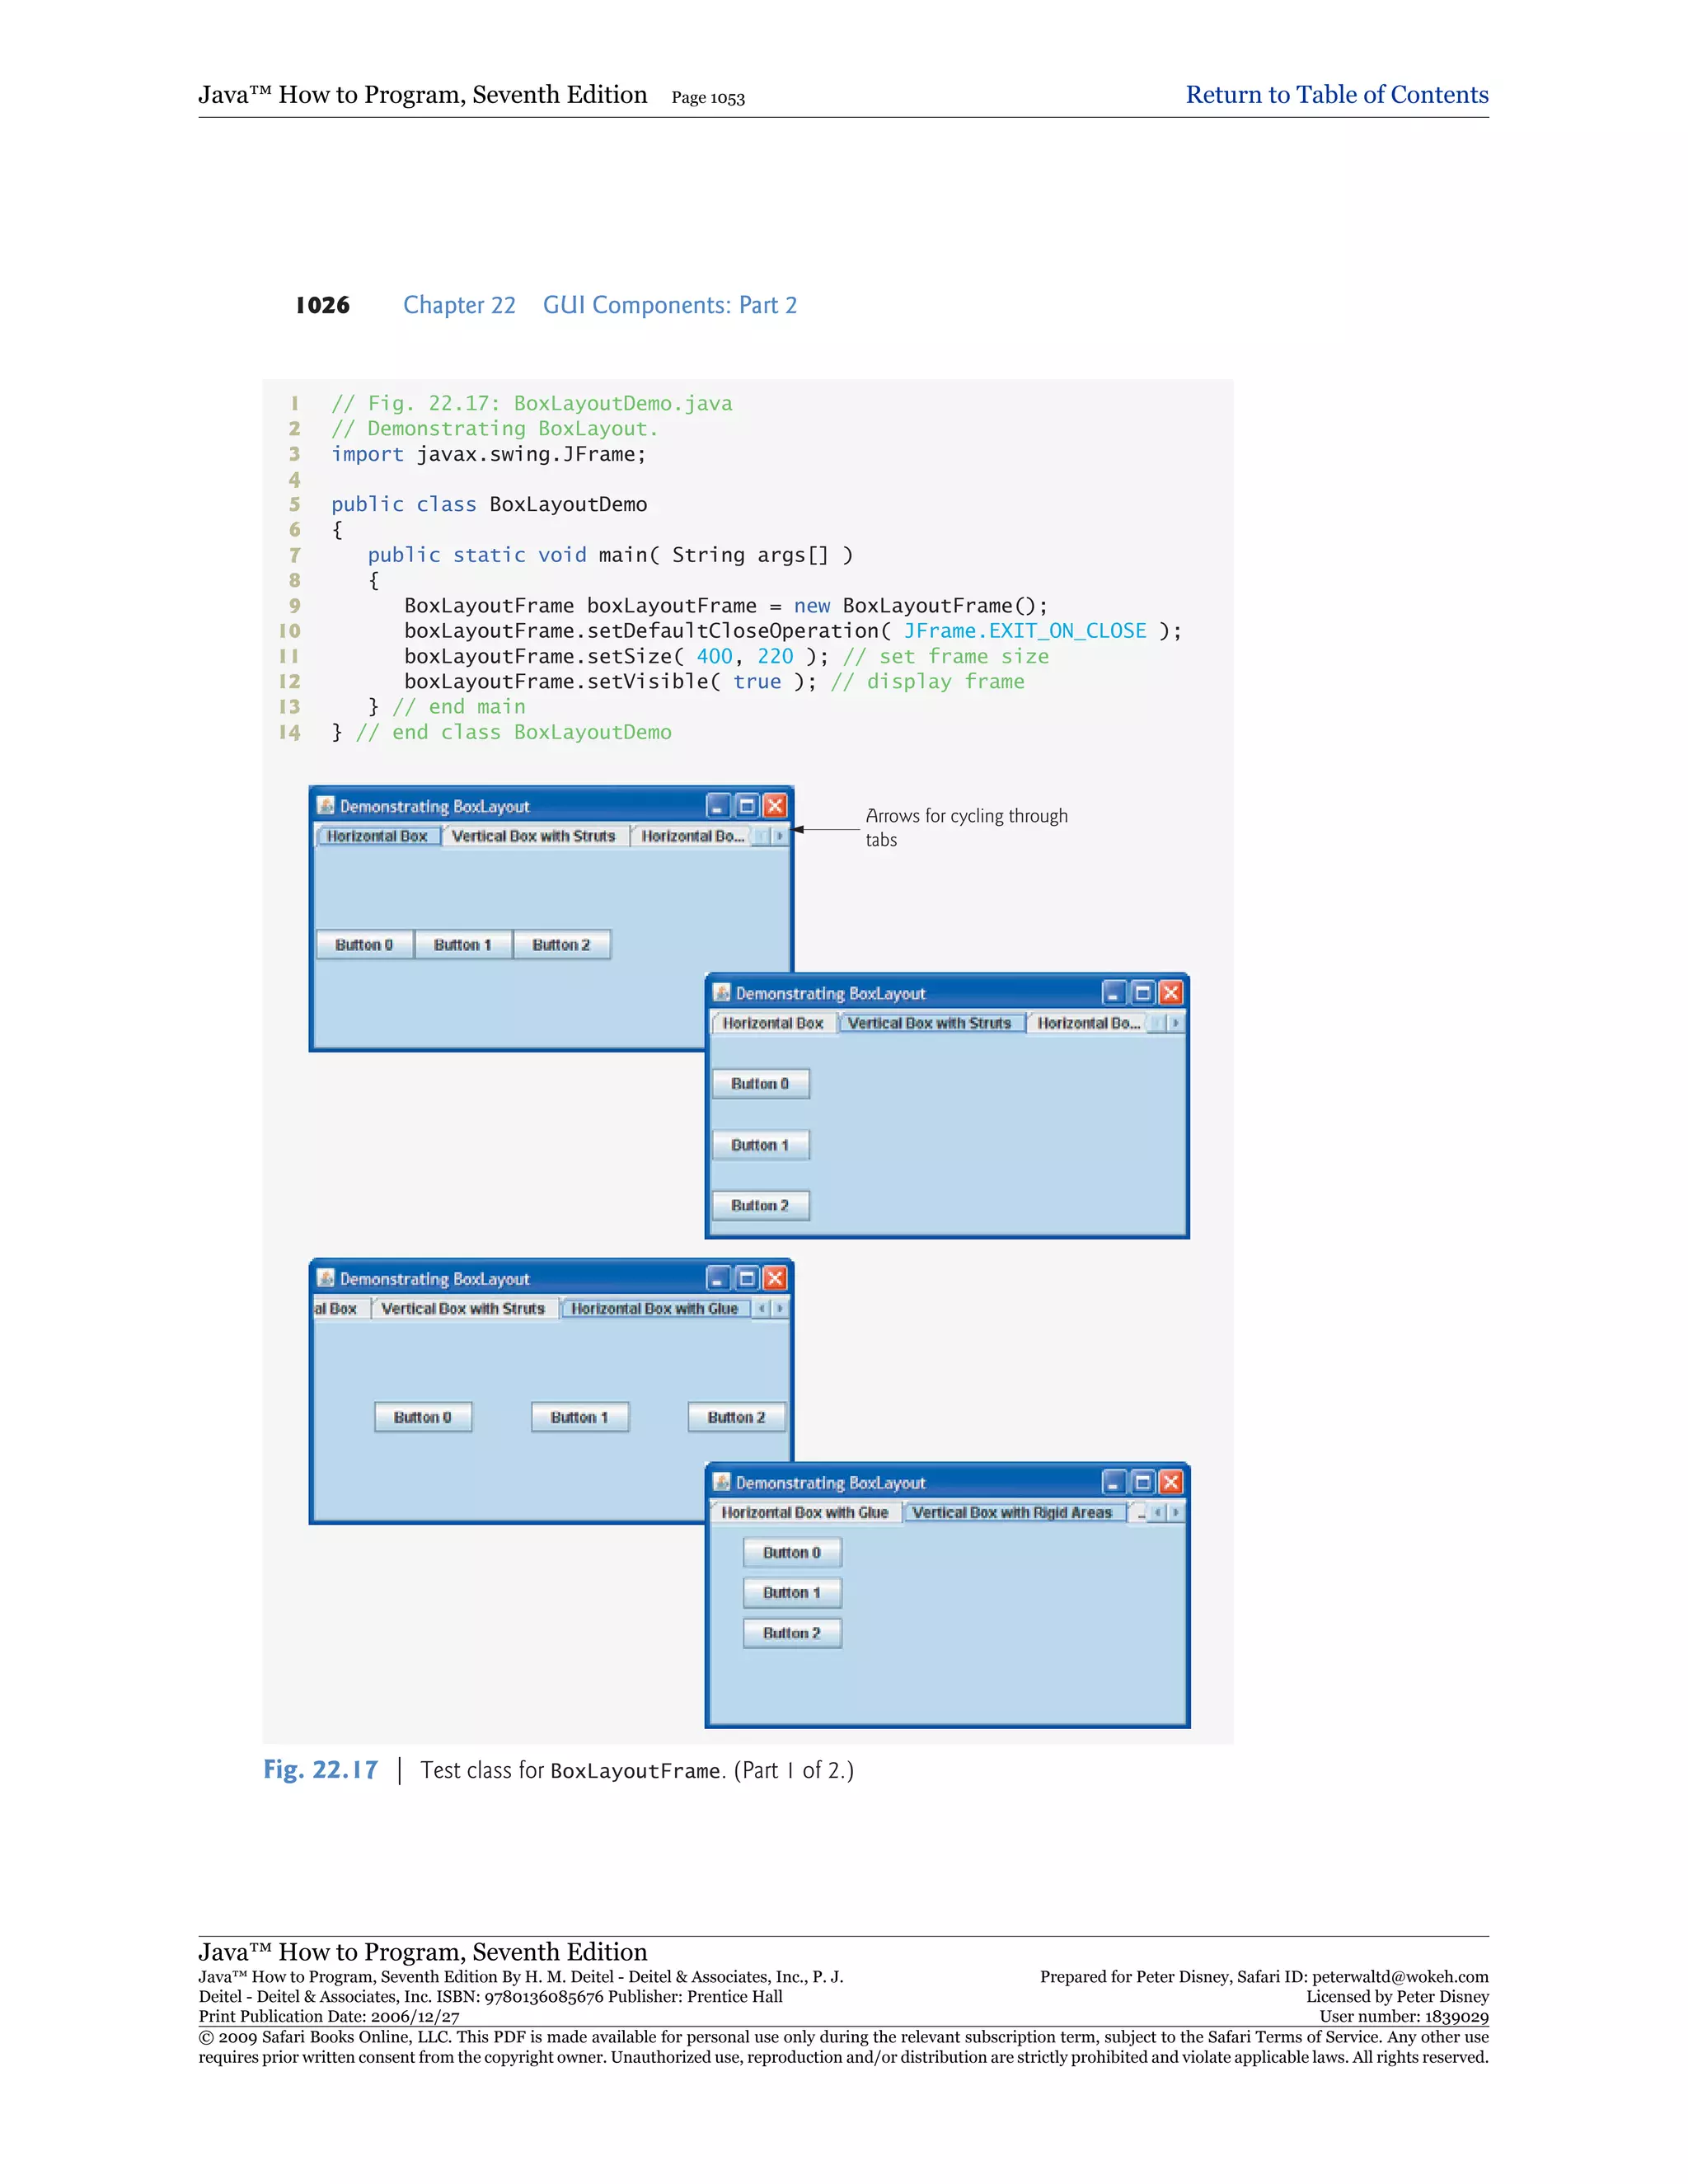The image size is (1688, 2184).
Task: Open the Return to Table of Contents link
Action: (x=1336, y=95)
